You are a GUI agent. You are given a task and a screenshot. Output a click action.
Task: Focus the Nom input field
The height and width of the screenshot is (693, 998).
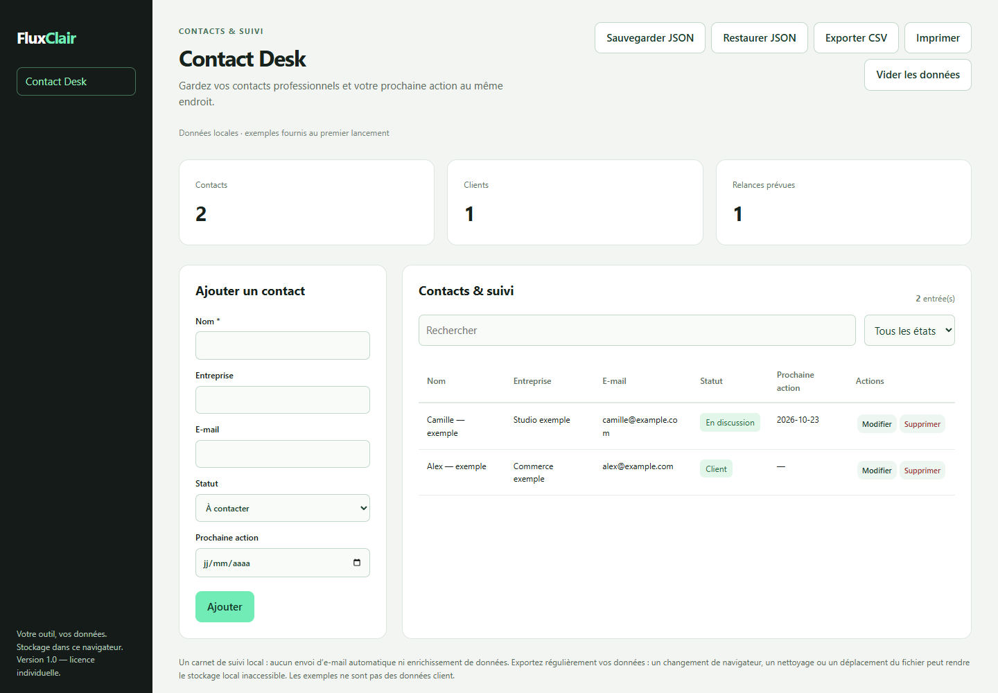[x=283, y=346]
